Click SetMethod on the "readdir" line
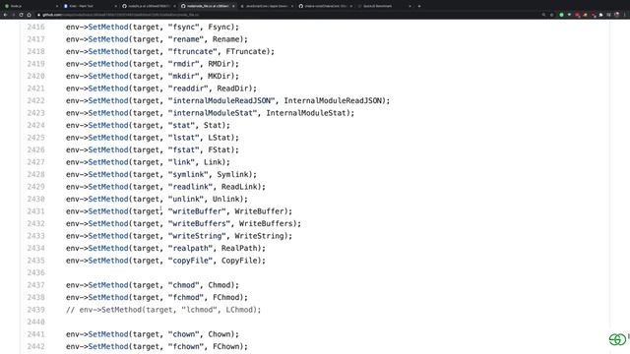 (108, 88)
